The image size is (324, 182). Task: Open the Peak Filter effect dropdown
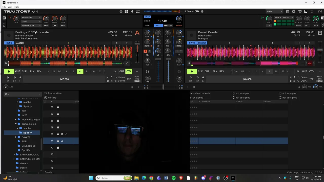(31, 18)
